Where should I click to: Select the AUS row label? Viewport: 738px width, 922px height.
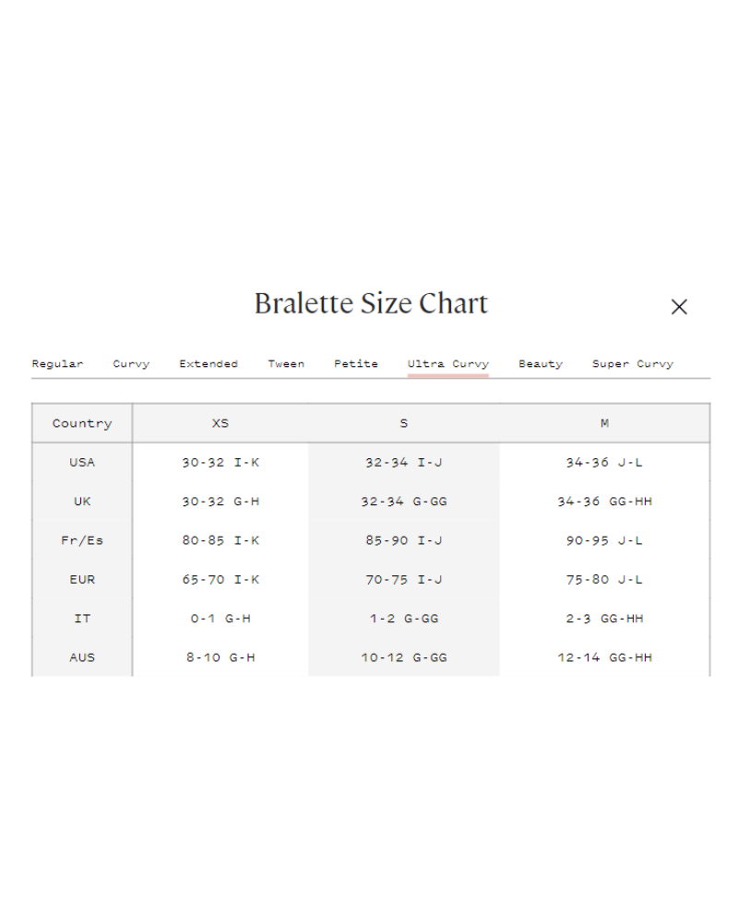(82, 657)
